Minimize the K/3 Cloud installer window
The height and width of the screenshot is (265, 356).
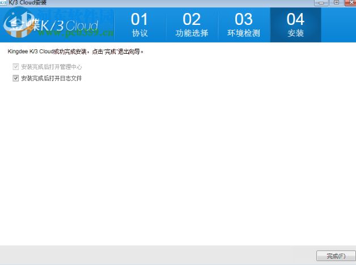tap(321, 3)
